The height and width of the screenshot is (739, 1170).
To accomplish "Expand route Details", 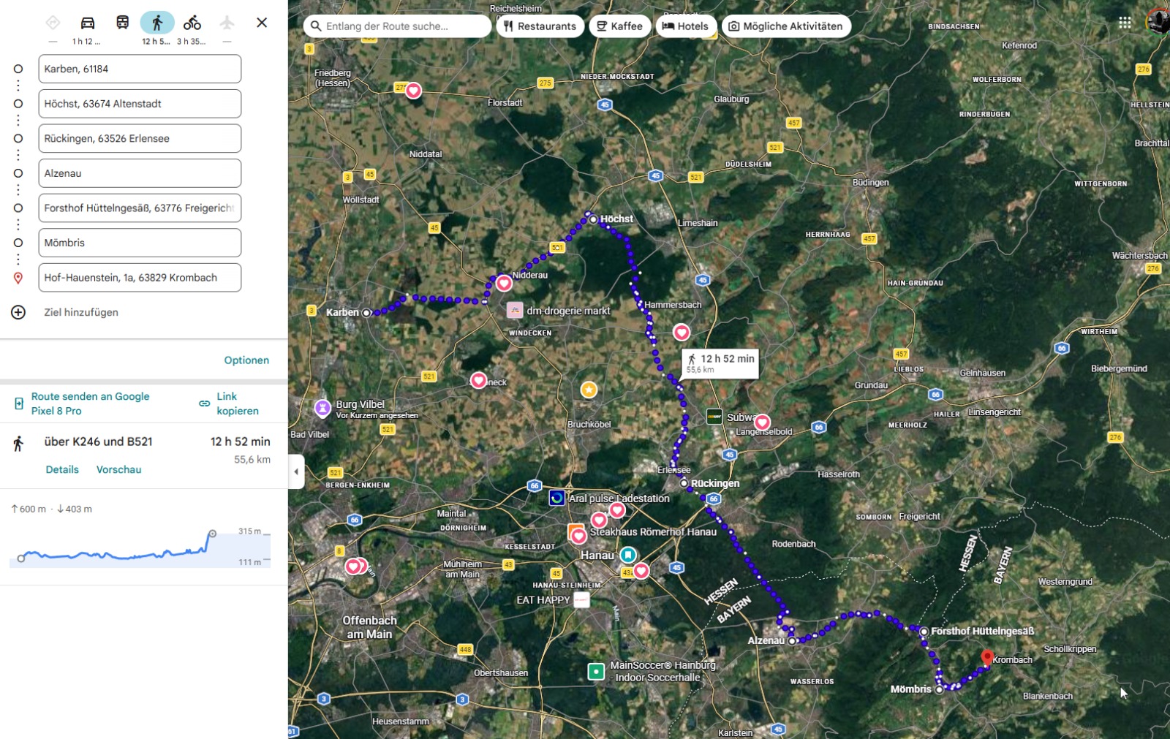I will (62, 469).
